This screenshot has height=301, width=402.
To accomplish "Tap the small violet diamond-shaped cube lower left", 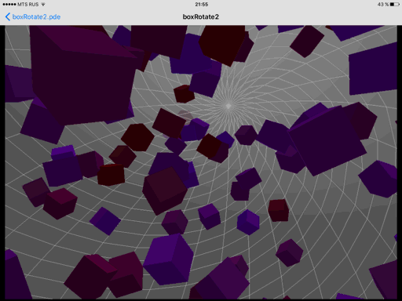I will coord(105,221).
